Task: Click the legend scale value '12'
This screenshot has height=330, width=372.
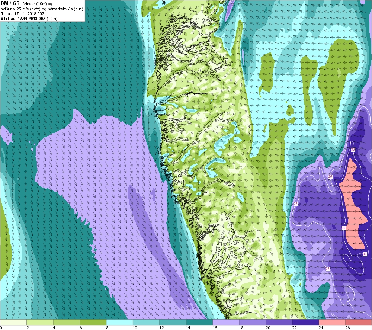Action: tap(161, 328)
